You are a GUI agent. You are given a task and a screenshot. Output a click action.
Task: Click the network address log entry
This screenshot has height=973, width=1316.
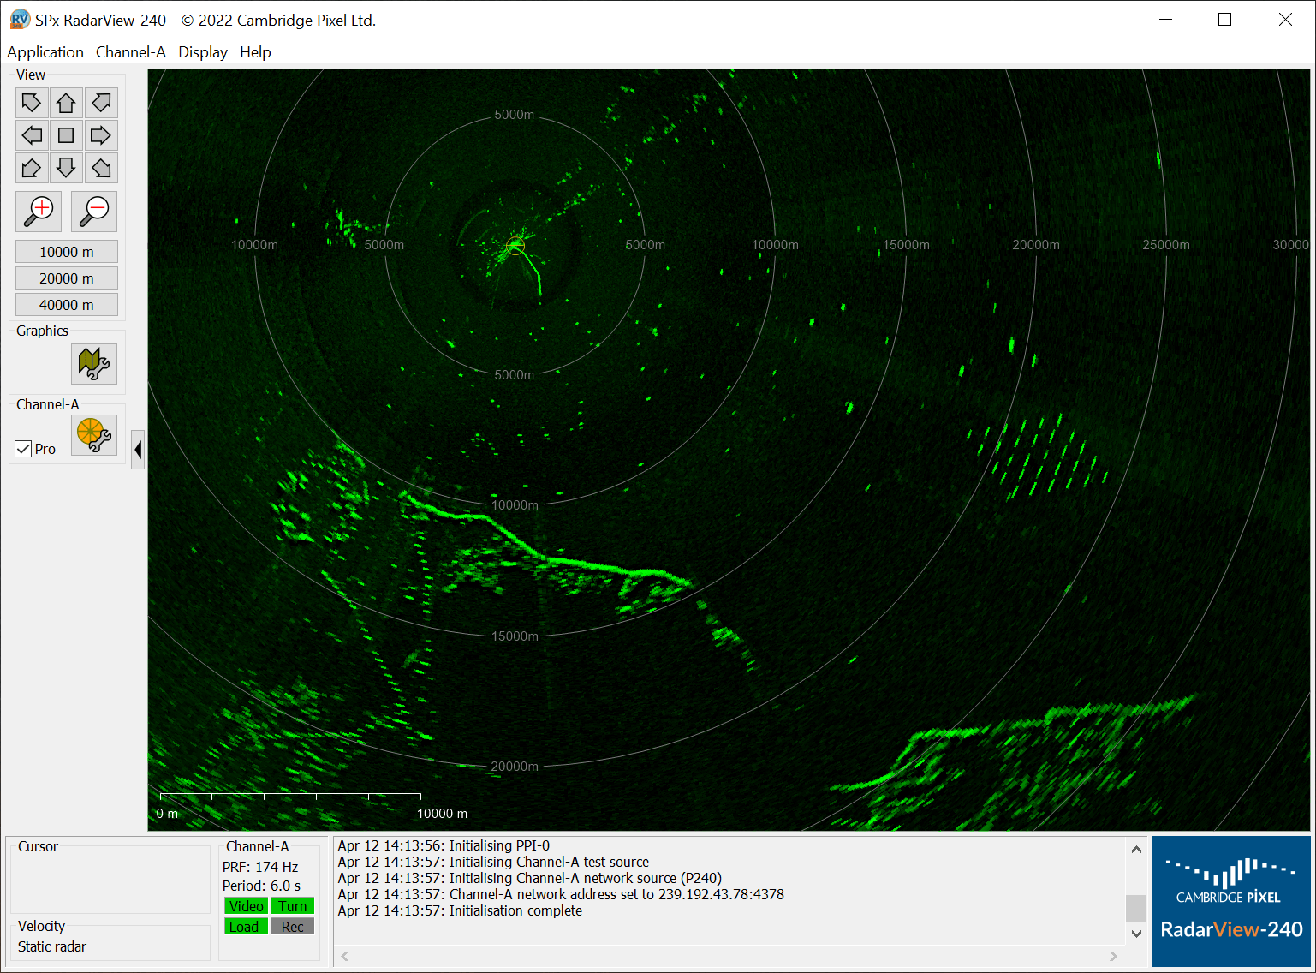point(561,894)
